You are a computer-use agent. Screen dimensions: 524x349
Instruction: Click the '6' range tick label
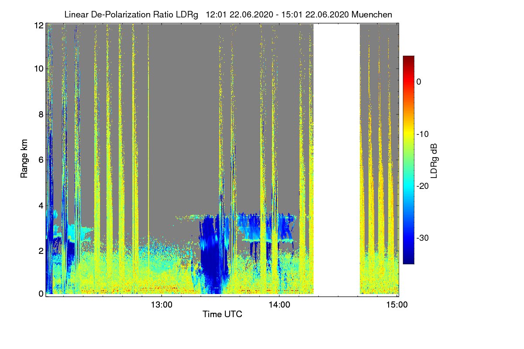[x=41, y=160]
